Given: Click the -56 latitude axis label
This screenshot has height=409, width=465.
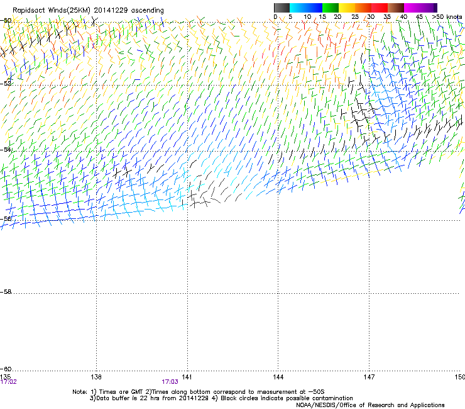Looking at the screenshot, I should tap(6, 218).
